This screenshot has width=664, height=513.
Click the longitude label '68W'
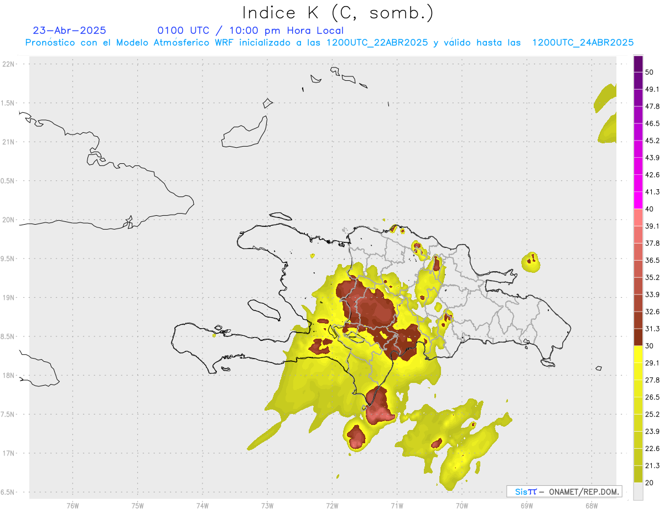[592, 505]
